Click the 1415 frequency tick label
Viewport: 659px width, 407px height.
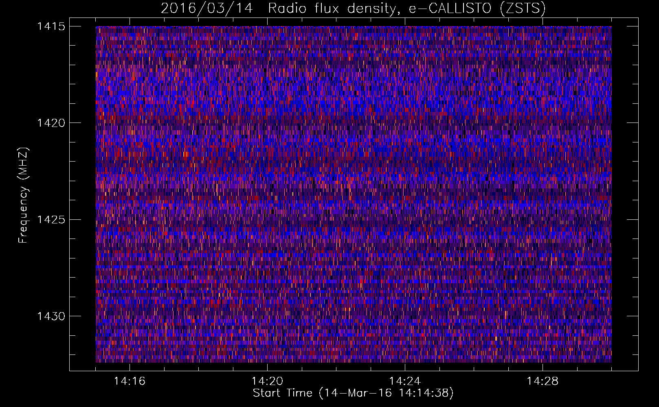51,26
